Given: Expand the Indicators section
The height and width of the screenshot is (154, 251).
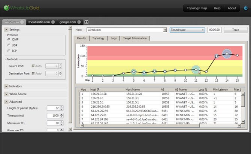Looking at the screenshot, I should tap(6, 86).
